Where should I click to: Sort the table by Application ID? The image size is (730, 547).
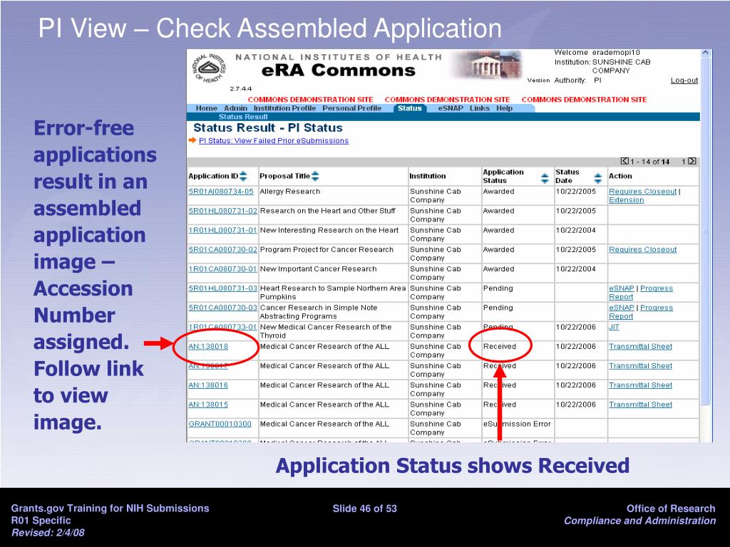pyautogui.click(x=243, y=177)
